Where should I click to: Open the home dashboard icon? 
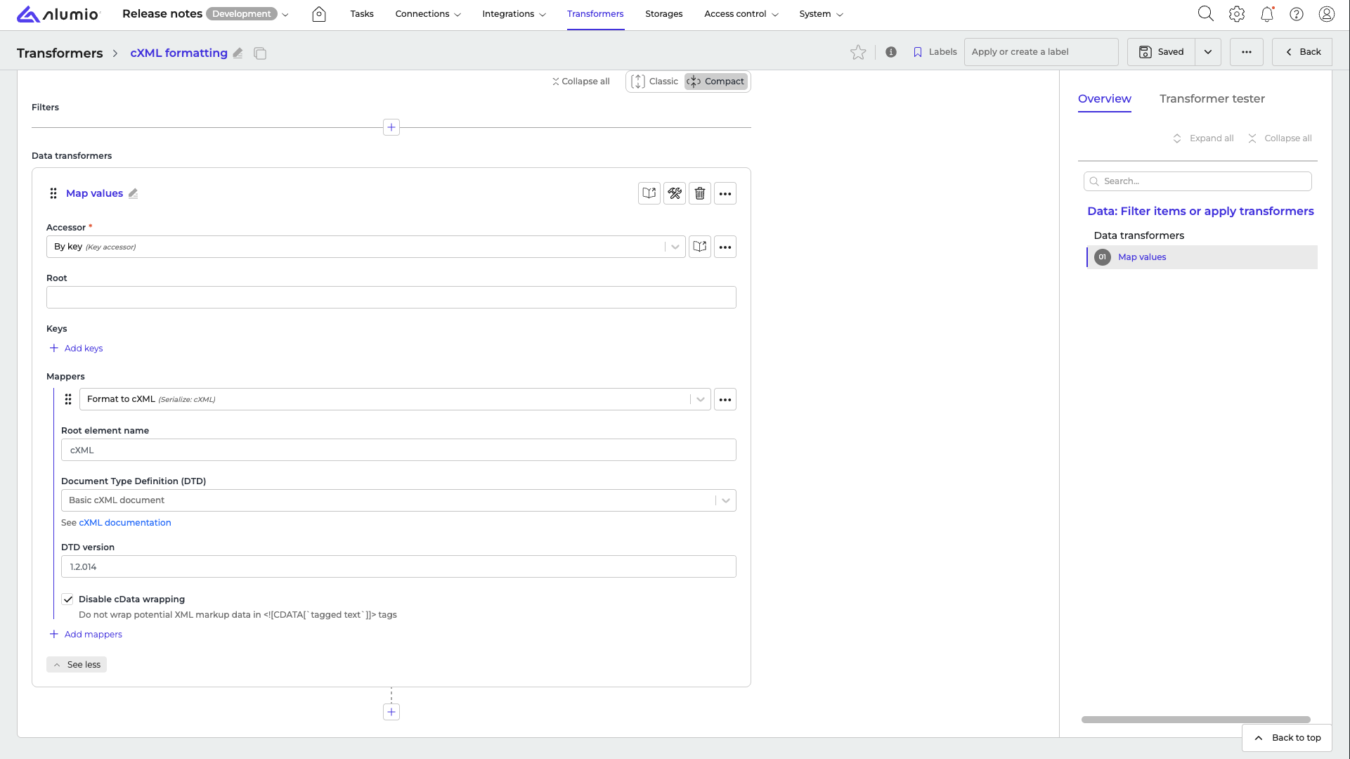319,14
